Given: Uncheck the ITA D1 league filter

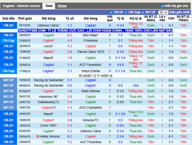Looking at the screenshot, I should [x=111, y=12].
